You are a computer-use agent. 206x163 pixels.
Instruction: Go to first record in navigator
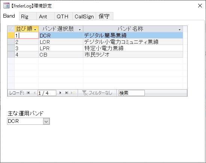pyautogui.click(x=28, y=93)
